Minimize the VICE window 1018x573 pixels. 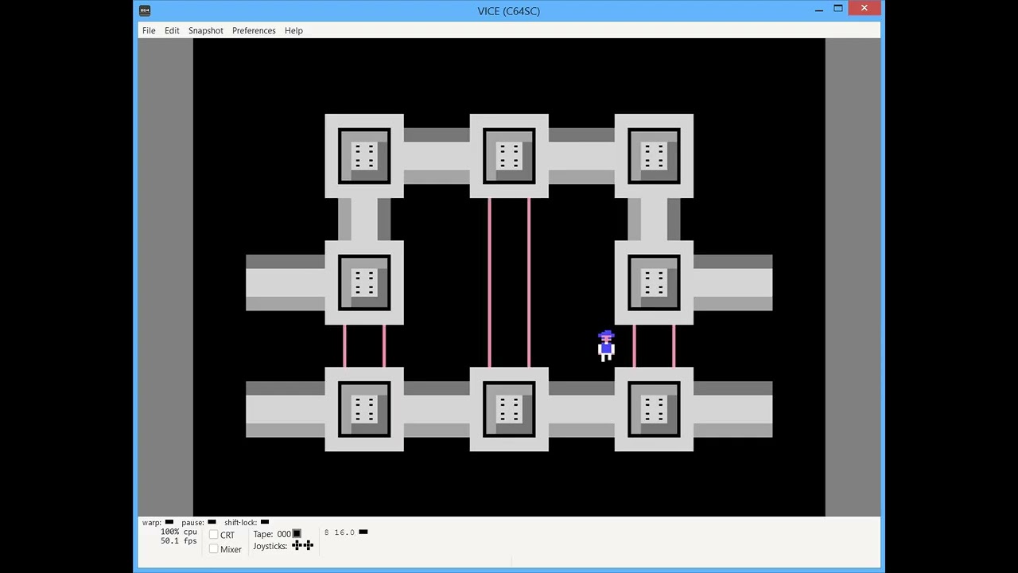point(819,10)
